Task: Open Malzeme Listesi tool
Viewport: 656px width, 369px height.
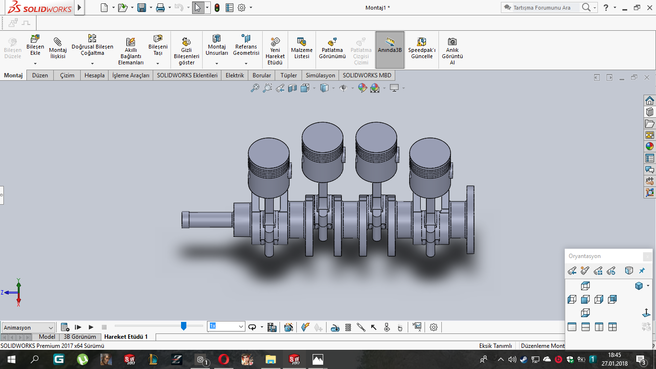Action: pyautogui.click(x=302, y=42)
